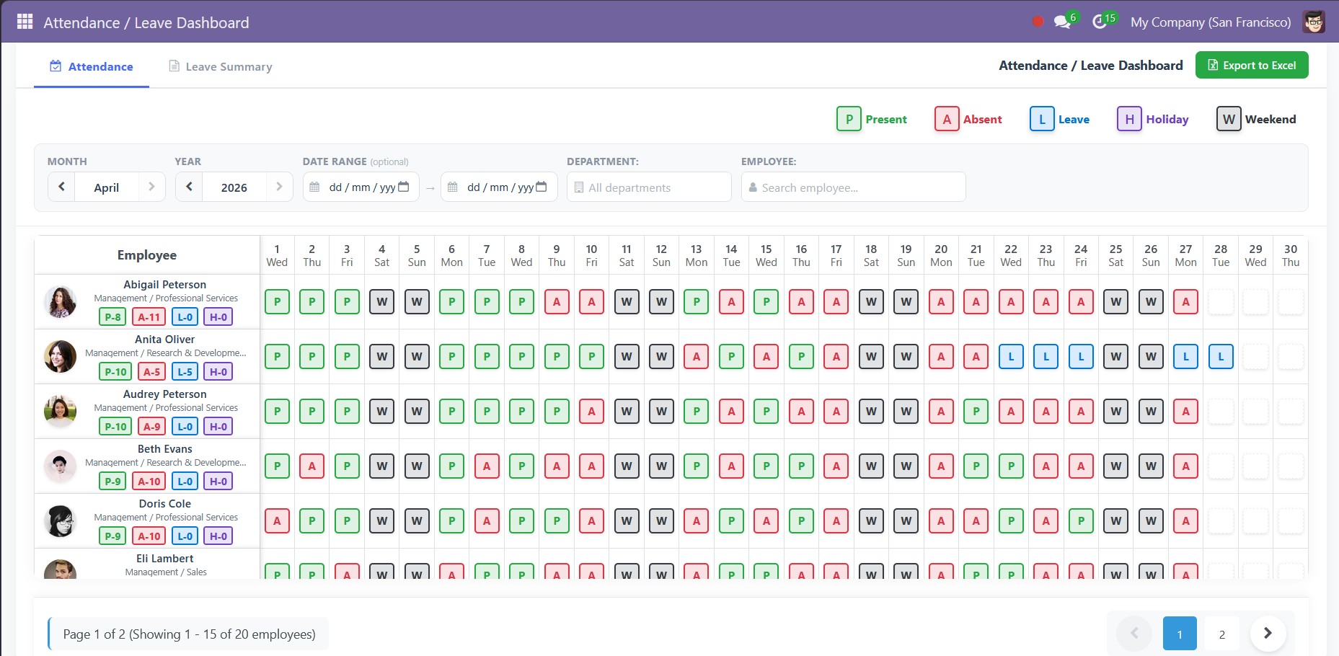Click Anita Oliver employee name
1339x656 pixels.
tap(165, 339)
